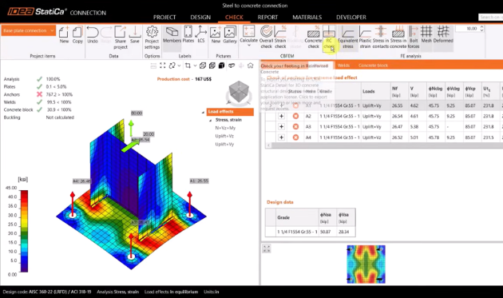503x298 pixels.
Task: Switch to the Concrete block results tab
Action: tap(373, 66)
